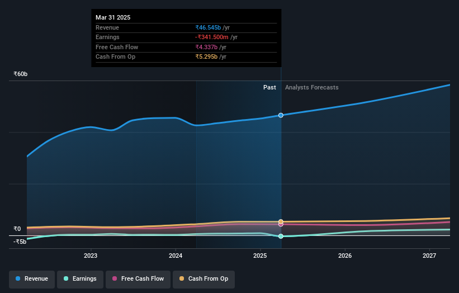The height and width of the screenshot is (293, 459).
Task: Click the Mar 31 2025 tooltip date
Action: tap(113, 17)
